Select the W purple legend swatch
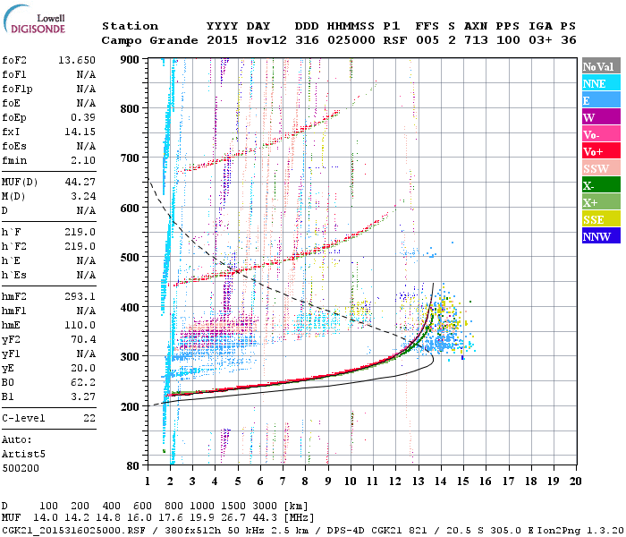This screenshot has width=626, height=537. [x=601, y=117]
